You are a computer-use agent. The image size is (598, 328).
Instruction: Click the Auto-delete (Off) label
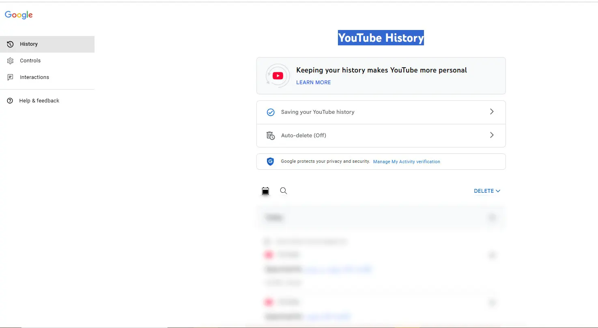point(303,136)
